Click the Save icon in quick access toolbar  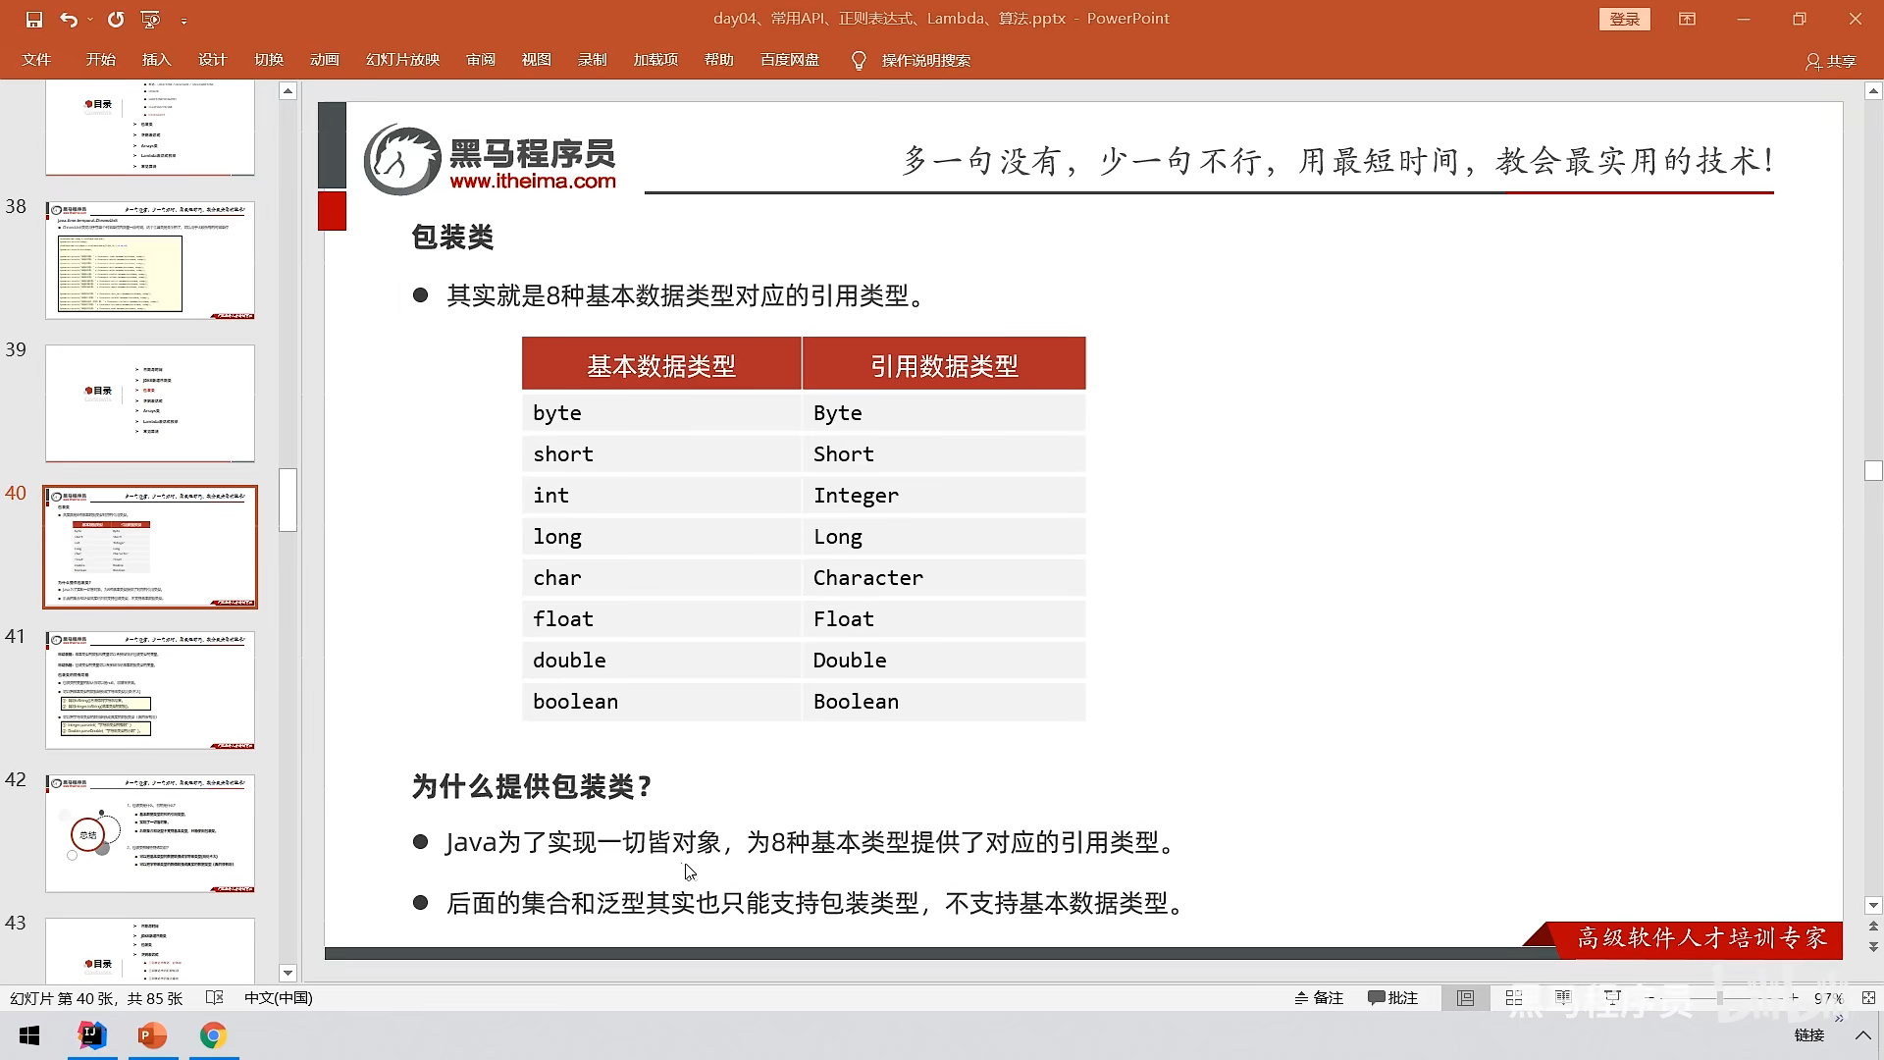(34, 19)
